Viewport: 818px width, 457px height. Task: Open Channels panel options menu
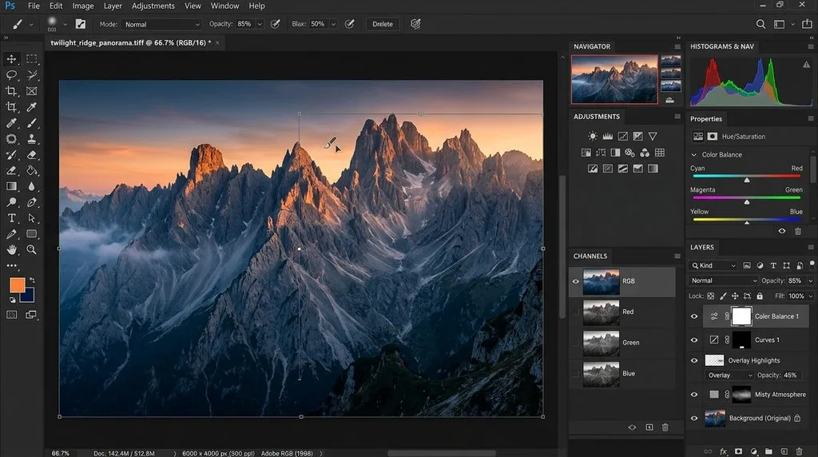tap(677, 256)
